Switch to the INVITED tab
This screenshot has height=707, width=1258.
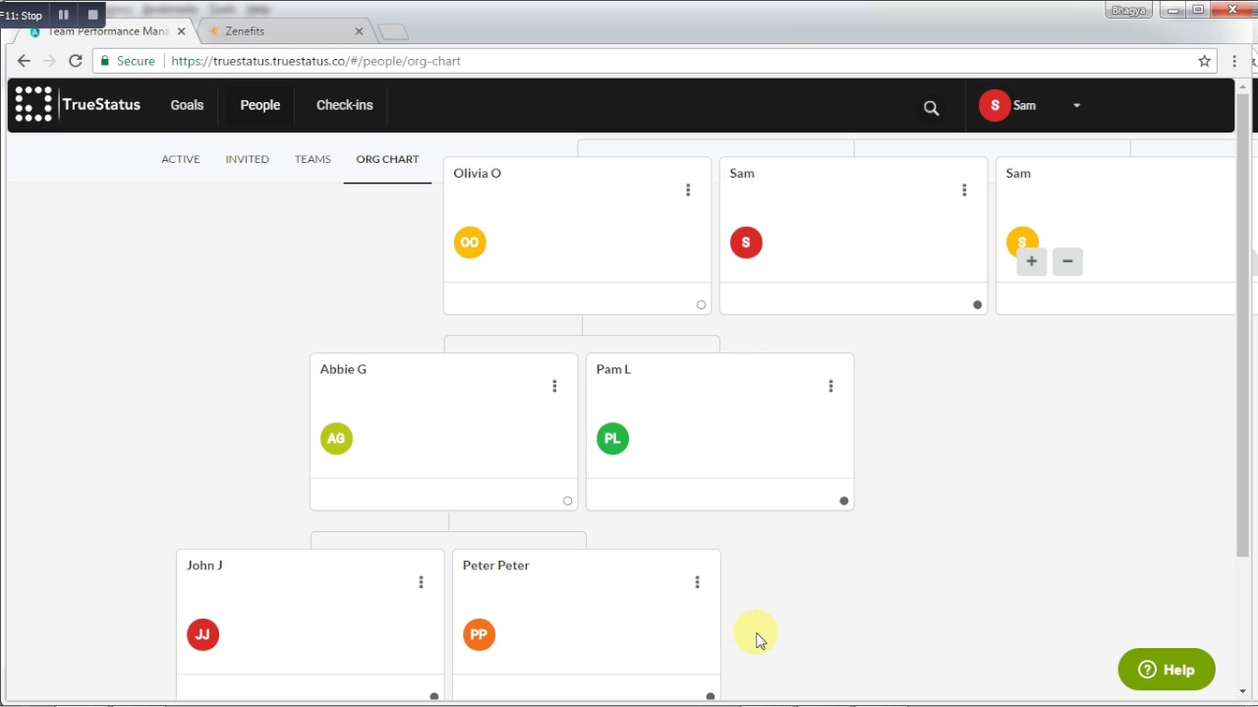(247, 159)
